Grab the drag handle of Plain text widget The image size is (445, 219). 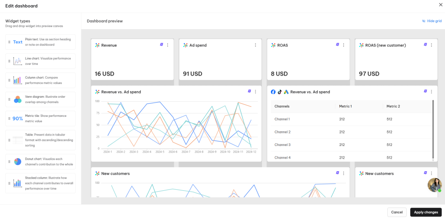coord(9,42)
